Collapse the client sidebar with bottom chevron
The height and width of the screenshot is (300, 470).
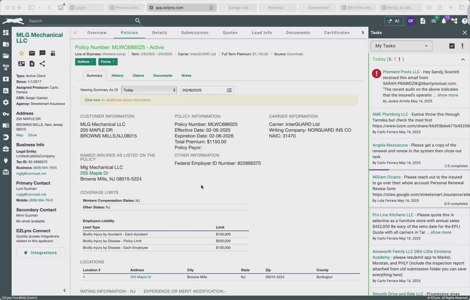pos(65,290)
